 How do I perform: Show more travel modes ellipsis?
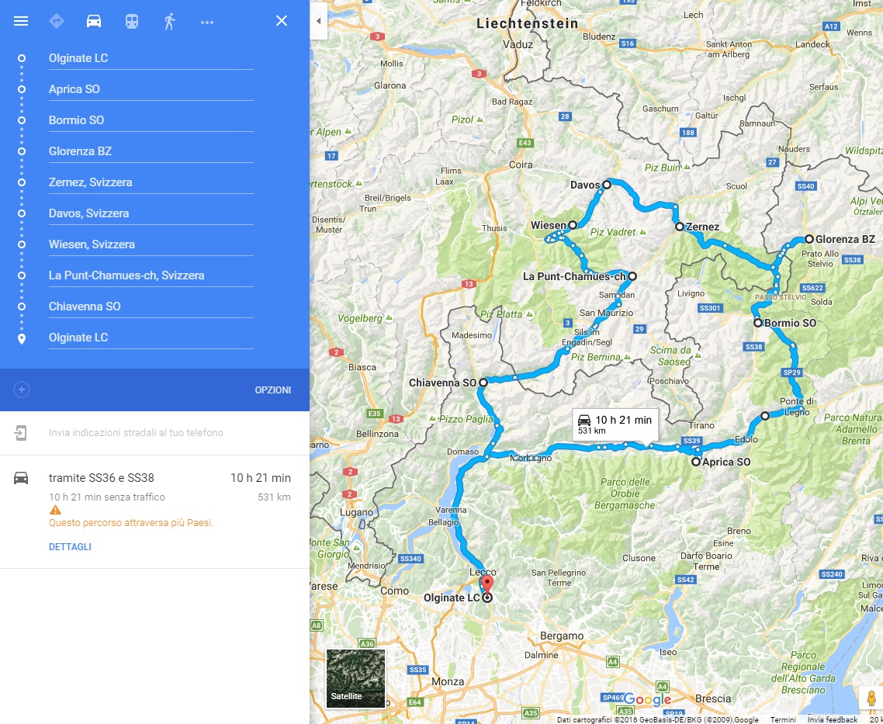(x=206, y=23)
